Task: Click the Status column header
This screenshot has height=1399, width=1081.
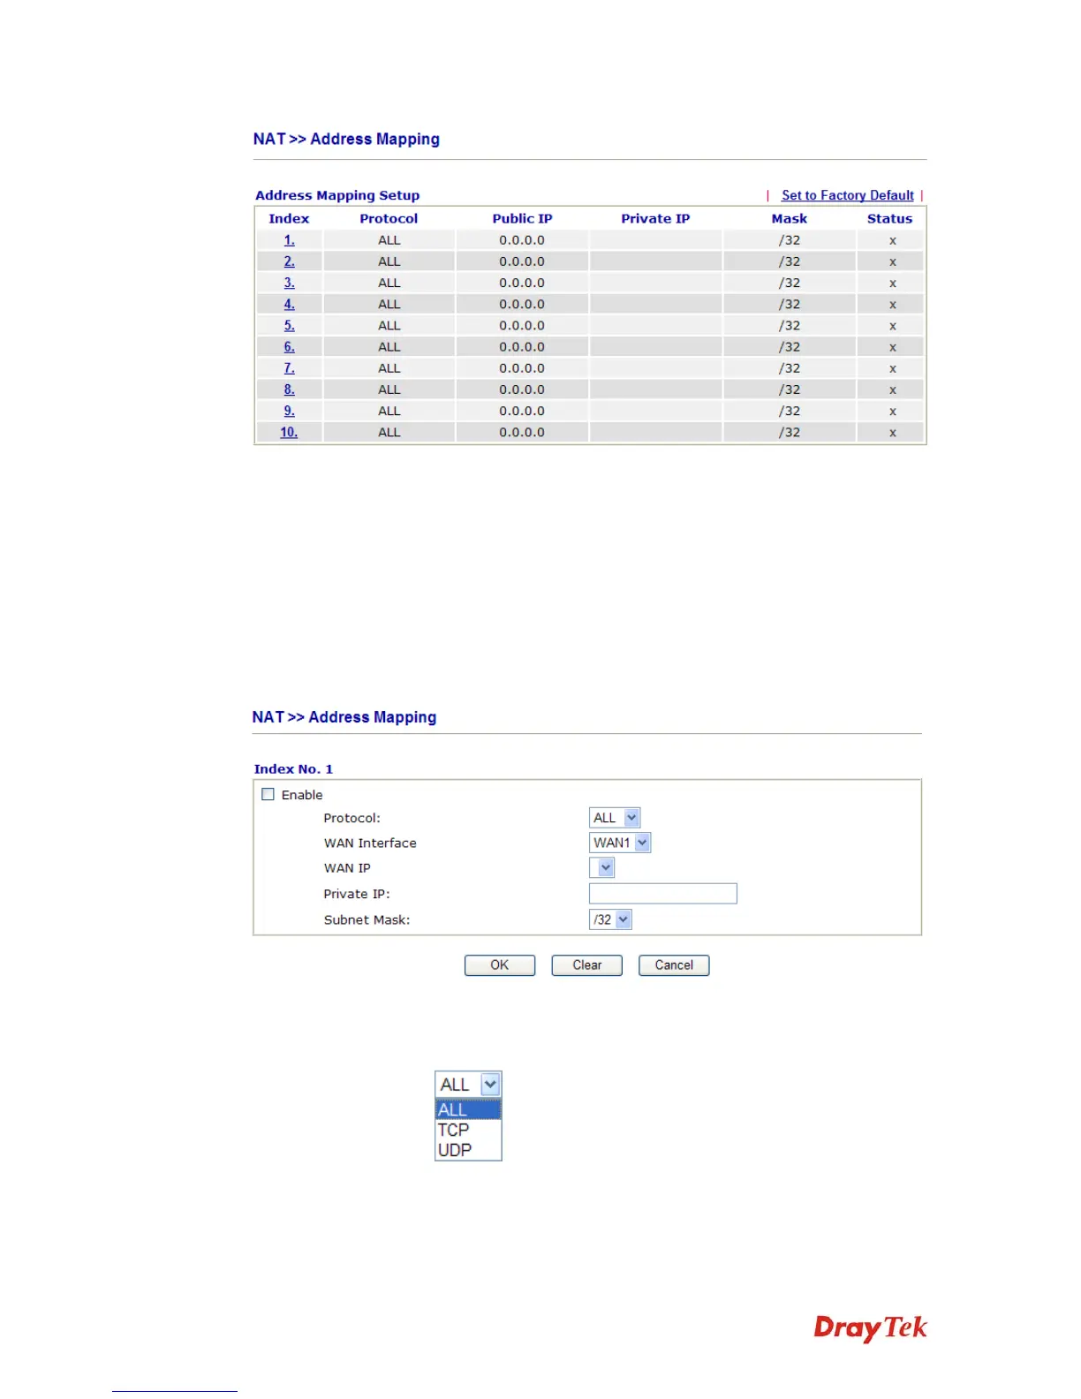Action: (x=889, y=218)
